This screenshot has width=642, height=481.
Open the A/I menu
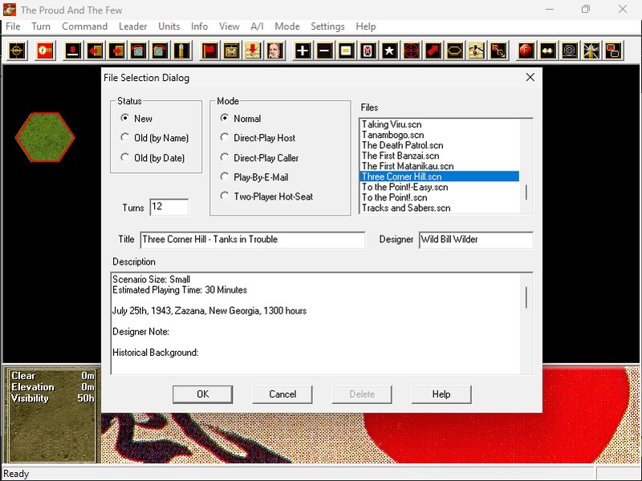pyautogui.click(x=257, y=26)
